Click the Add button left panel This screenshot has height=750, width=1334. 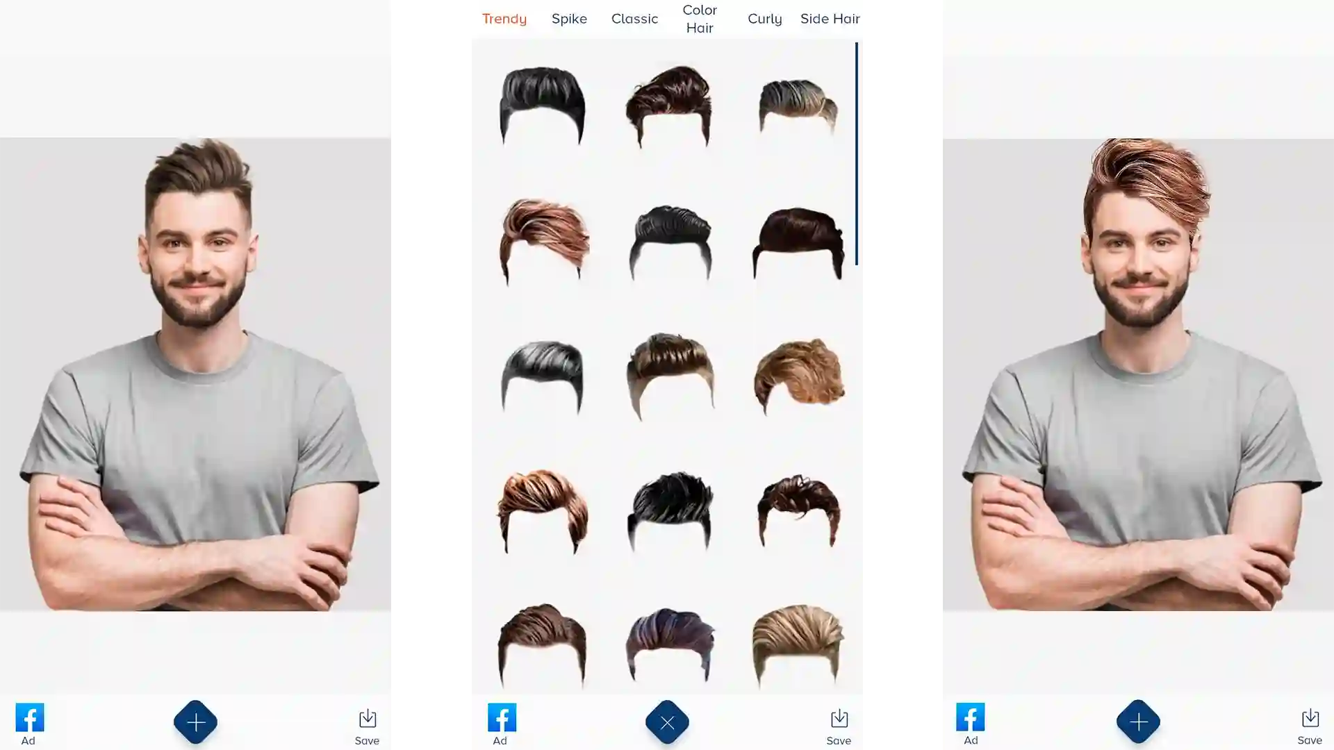195,722
